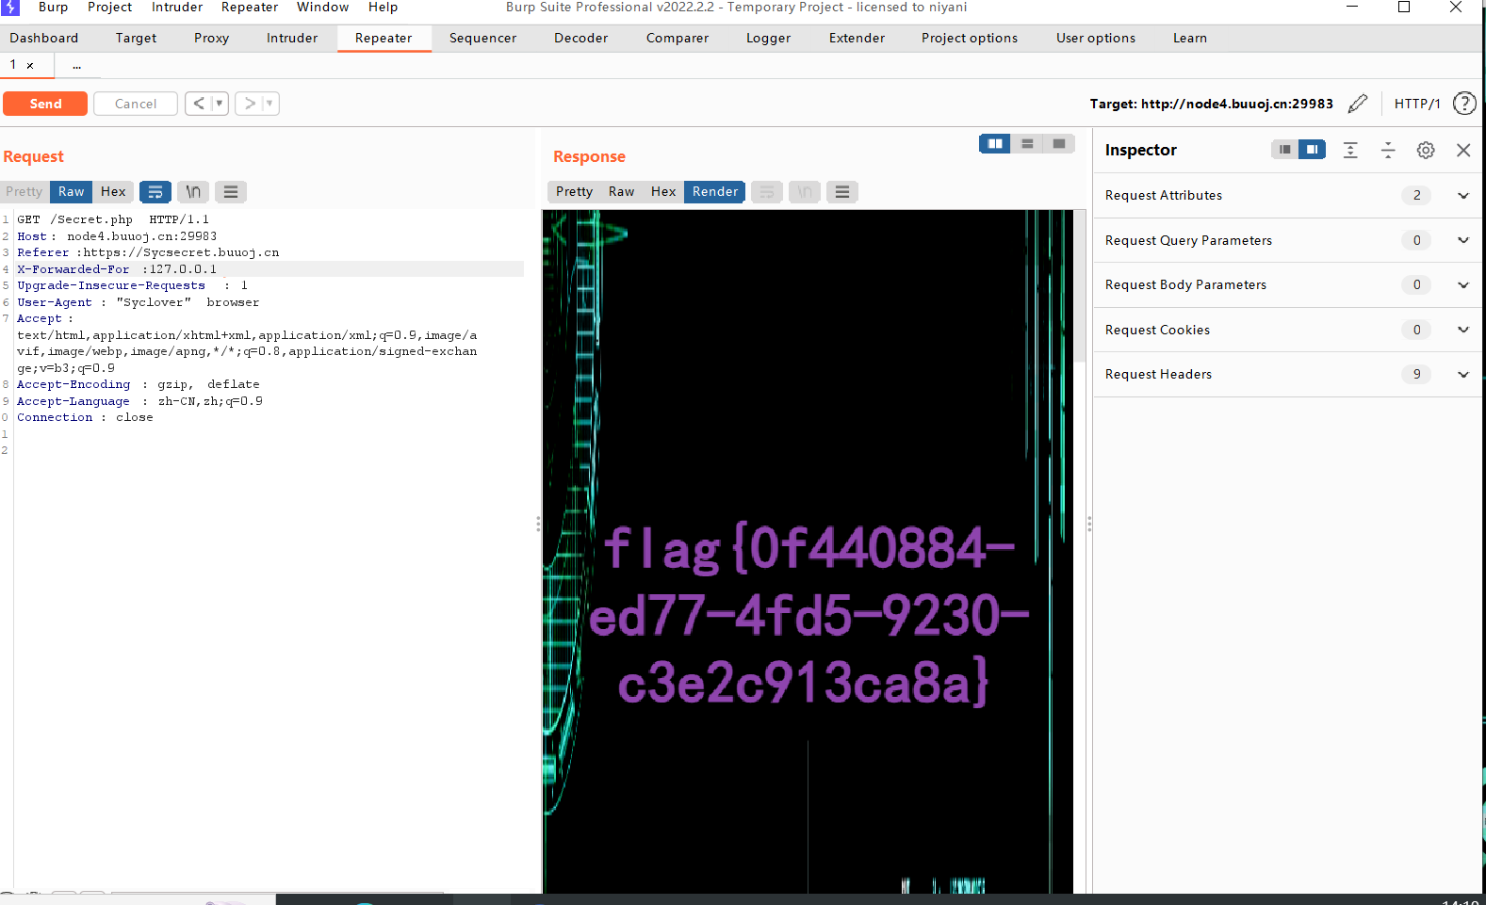The height and width of the screenshot is (905, 1486).
Task: Open the Target tab
Action: [x=137, y=38]
